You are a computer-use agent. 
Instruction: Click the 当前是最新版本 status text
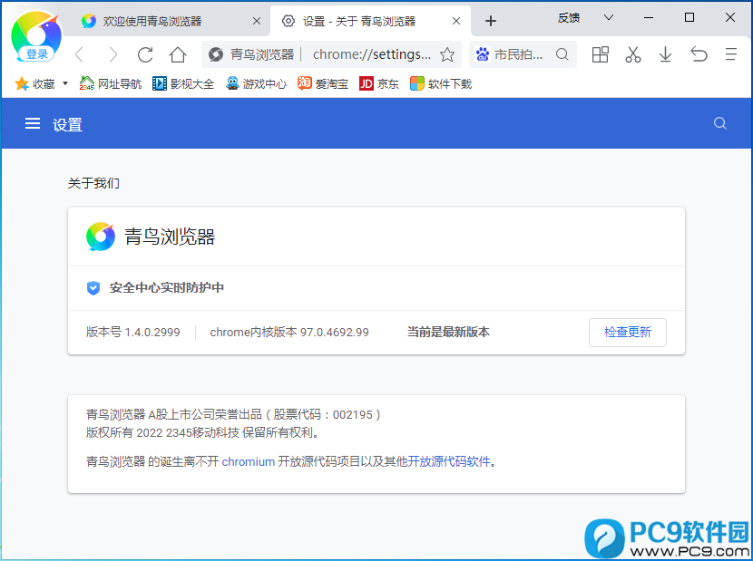448,332
